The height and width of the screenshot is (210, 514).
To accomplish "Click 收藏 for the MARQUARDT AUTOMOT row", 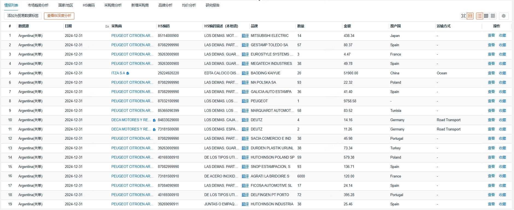I will click(x=503, y=110).
